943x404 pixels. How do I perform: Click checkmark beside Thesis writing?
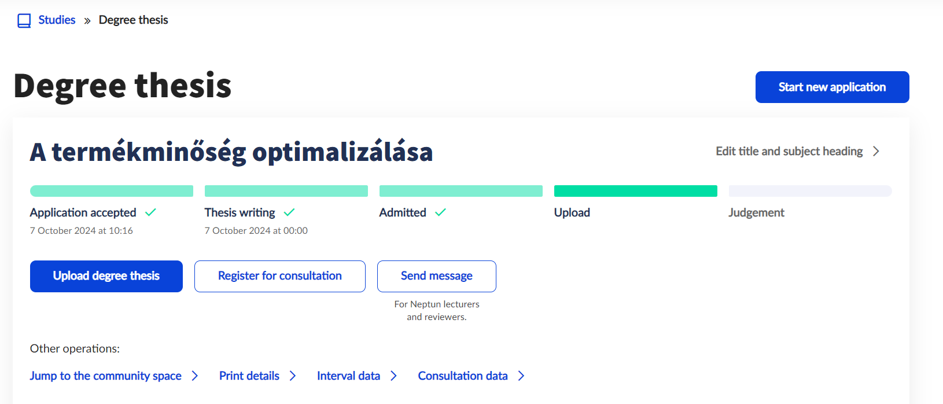289,212
